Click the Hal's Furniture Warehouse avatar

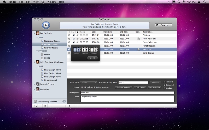[x=38, y=62]
